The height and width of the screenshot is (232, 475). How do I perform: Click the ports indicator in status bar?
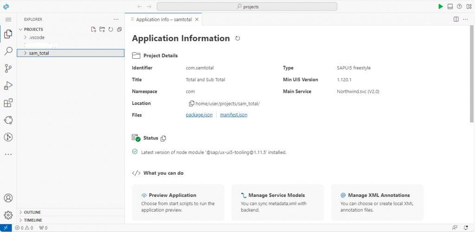pos(43,228)
